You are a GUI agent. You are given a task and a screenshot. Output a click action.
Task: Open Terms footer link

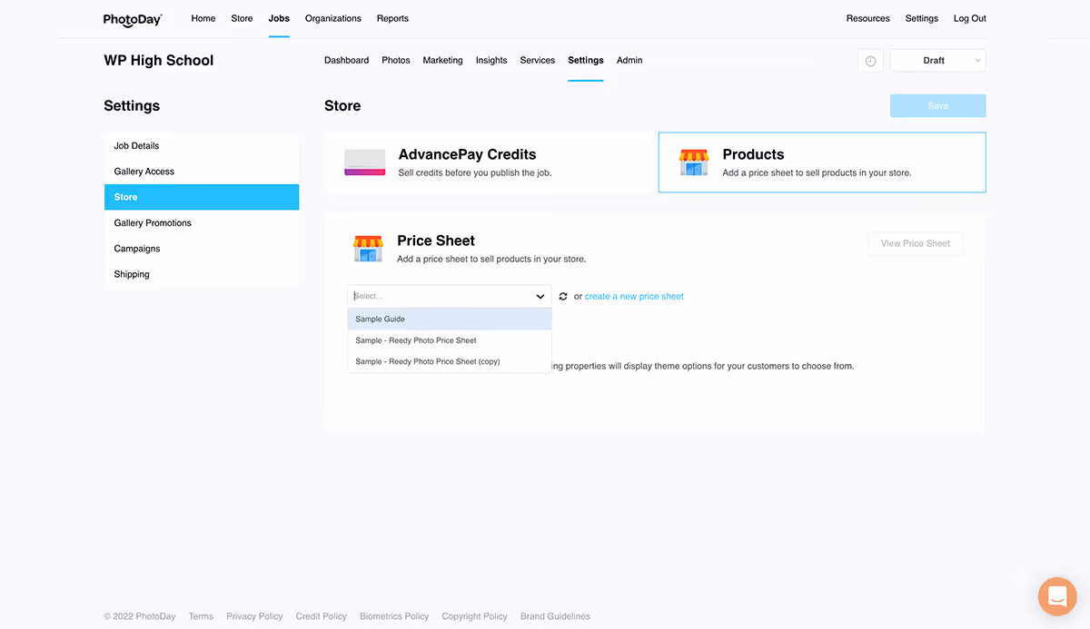(201, 616)
